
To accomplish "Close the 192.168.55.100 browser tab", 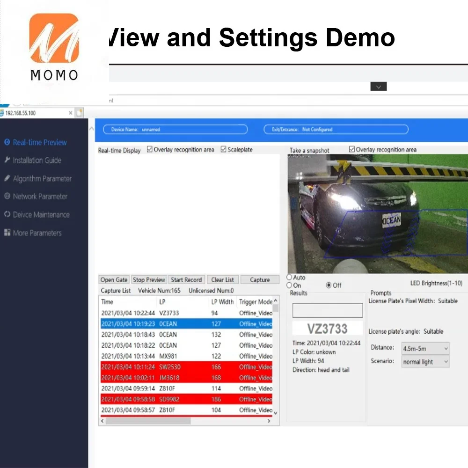I will 71,113.
